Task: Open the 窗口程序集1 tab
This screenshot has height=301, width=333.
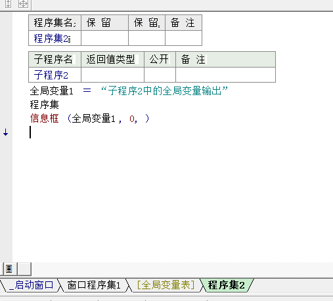Action: click(94, 285)
